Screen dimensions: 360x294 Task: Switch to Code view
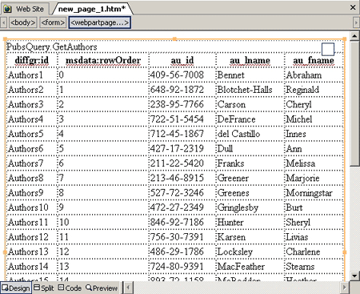point(70,288)
